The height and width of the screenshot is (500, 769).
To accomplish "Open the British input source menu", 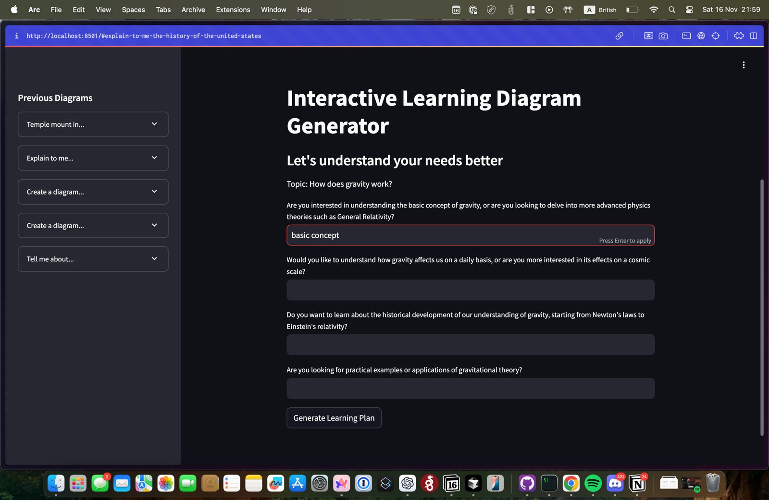I will click(600, 10).
